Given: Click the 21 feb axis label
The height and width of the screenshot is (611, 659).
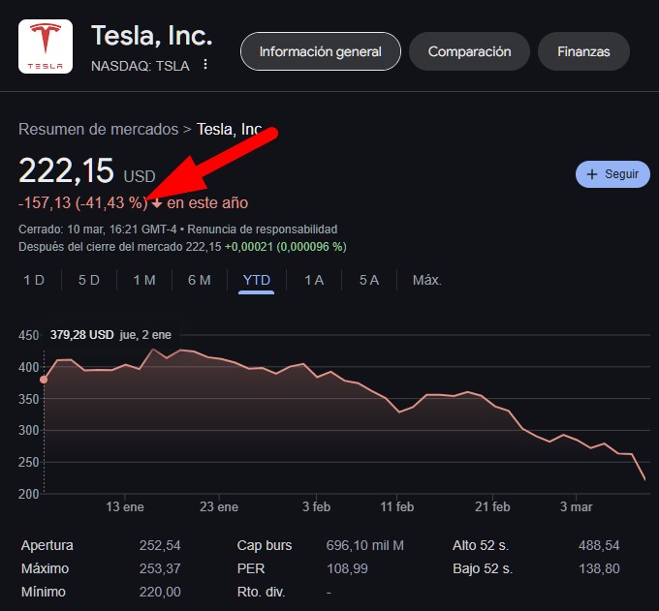Looking at the screenshot, I should pos(492,506).
